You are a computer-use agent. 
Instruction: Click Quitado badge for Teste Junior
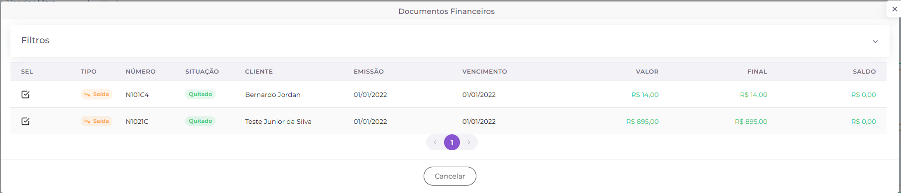point(200,121)
